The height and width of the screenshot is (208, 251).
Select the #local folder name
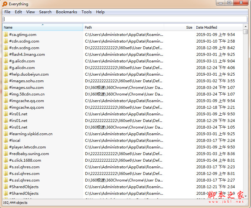pyautogui.click(x=15, y=141)
